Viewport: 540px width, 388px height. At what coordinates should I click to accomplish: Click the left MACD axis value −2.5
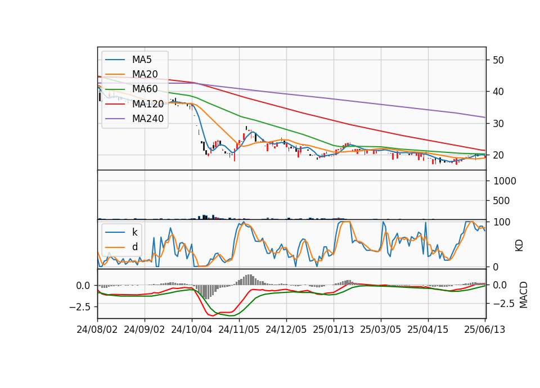pyautogui.click(x=79, y=306)
